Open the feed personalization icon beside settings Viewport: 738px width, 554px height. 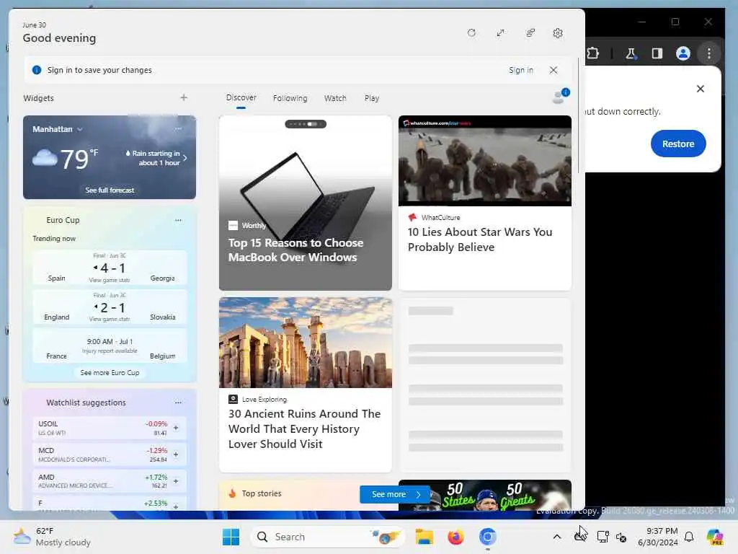(530, 33)
